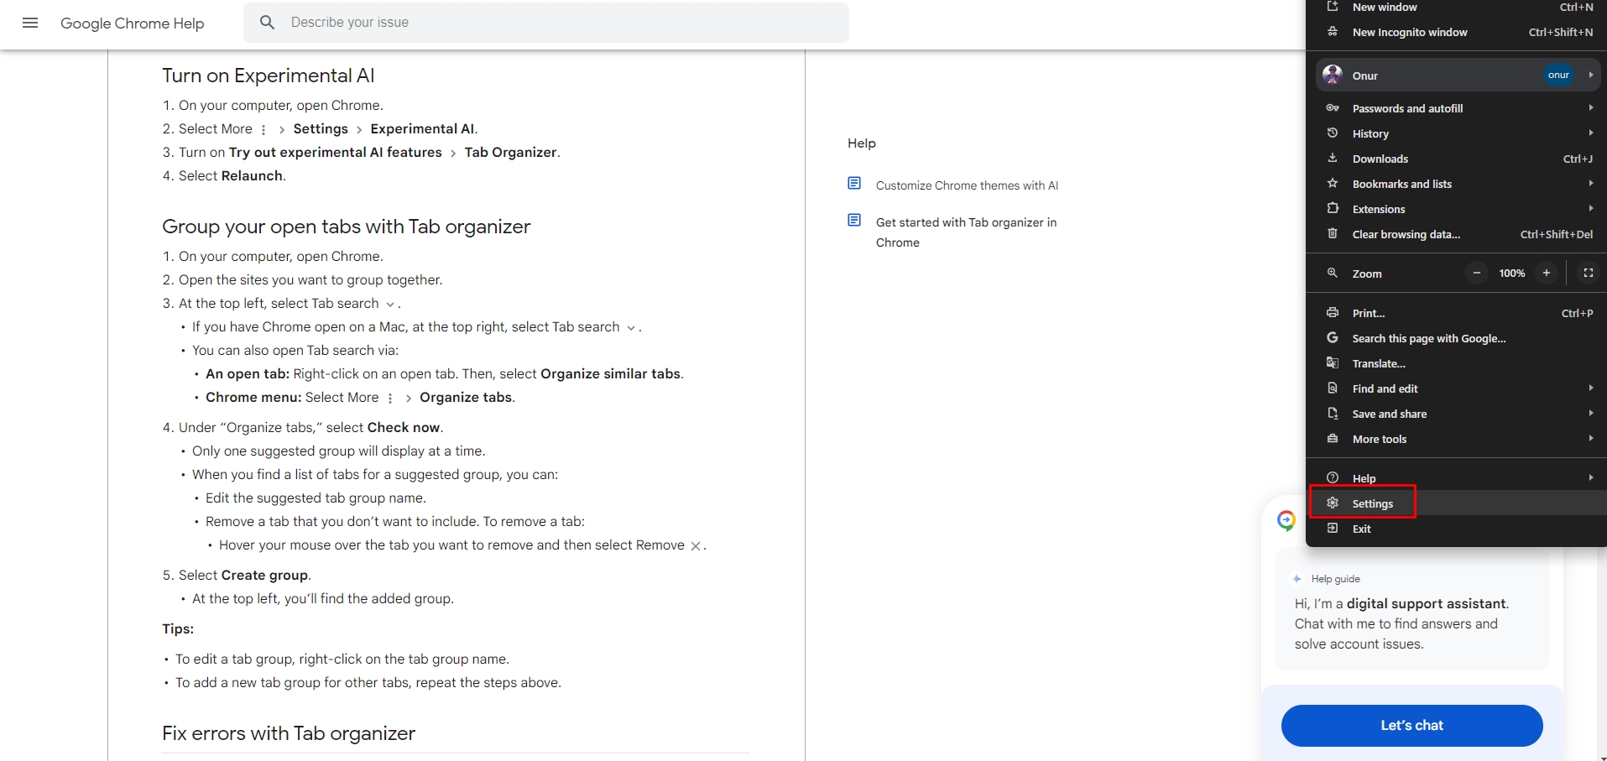
Task: Click the Bookmarks star icon
Action: click(x=1333, y=184)
